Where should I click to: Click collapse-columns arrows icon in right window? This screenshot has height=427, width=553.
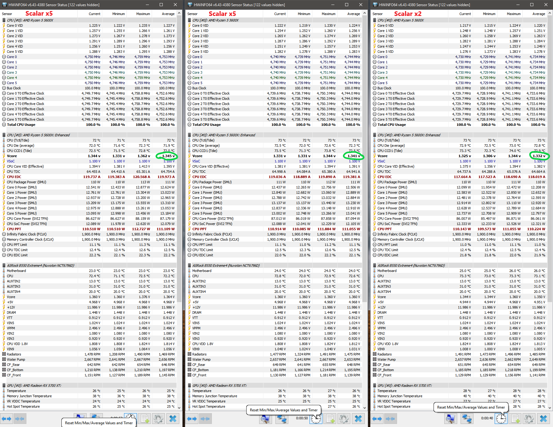click(390, 419)
